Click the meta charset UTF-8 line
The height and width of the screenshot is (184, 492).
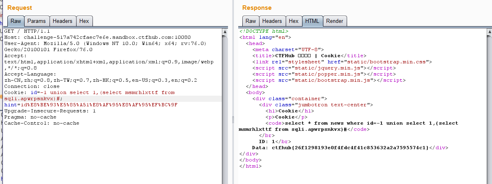pyautogui.click(x=288, y=49)
